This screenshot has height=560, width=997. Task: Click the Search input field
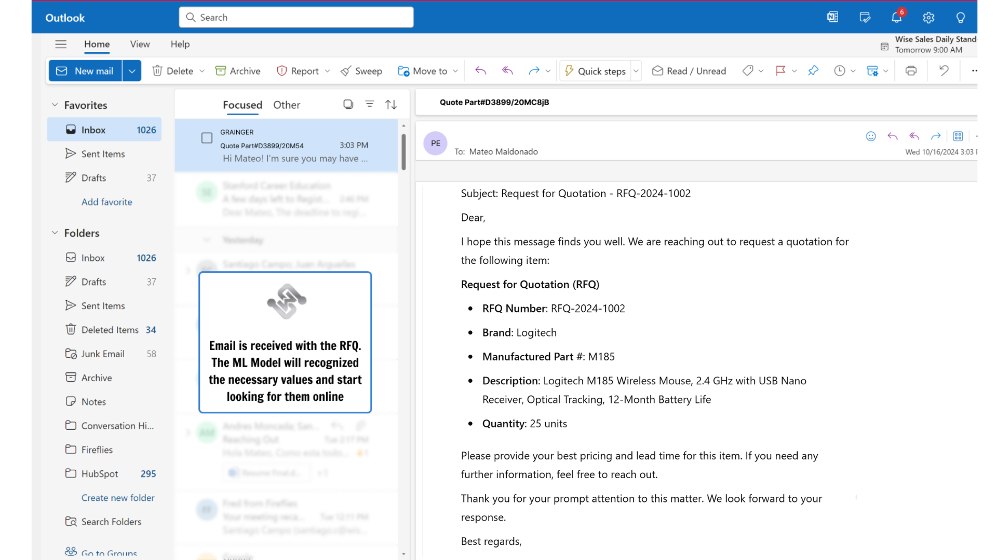click(x=297, y=18)
